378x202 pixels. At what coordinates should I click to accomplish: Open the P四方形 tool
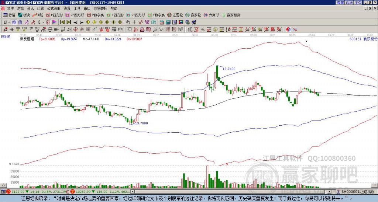[x=54, y=15]
